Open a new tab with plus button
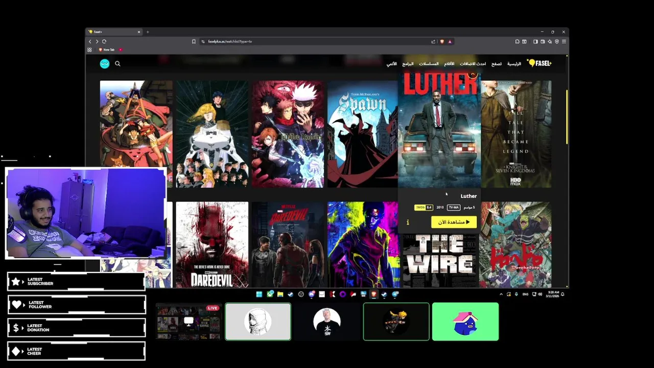The height and width of the screenshot is (368, 654). 148,32
